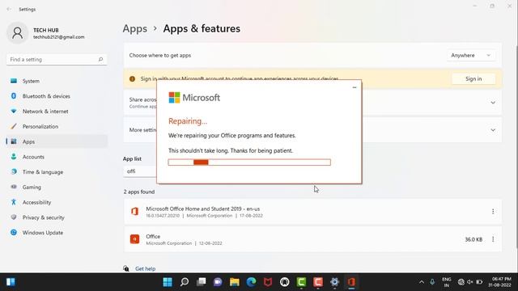Expand the More settings section
The image size is (518, 291).
pos(493,130)
